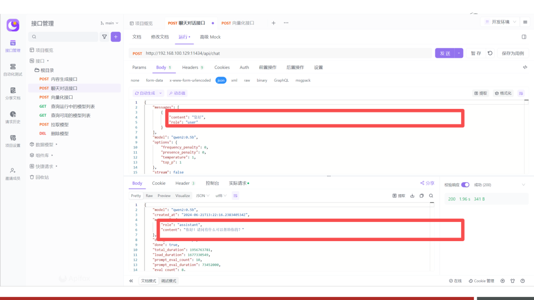
Task: Open 自动化测试 in the left sidebar
Action: tap(13, 70)
